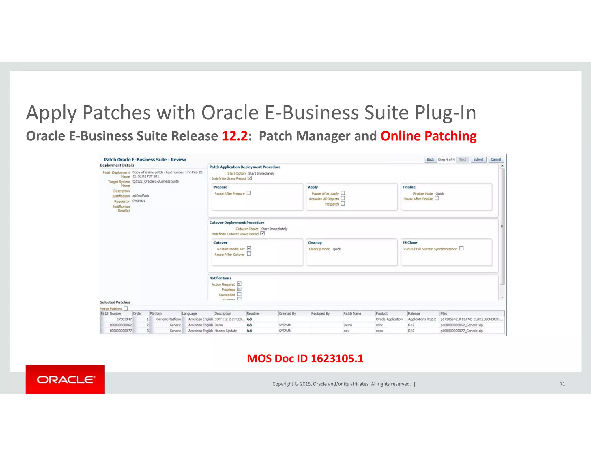591x456 pixels.
Task: Sort by Language column header
Action: tap(197, 313)
